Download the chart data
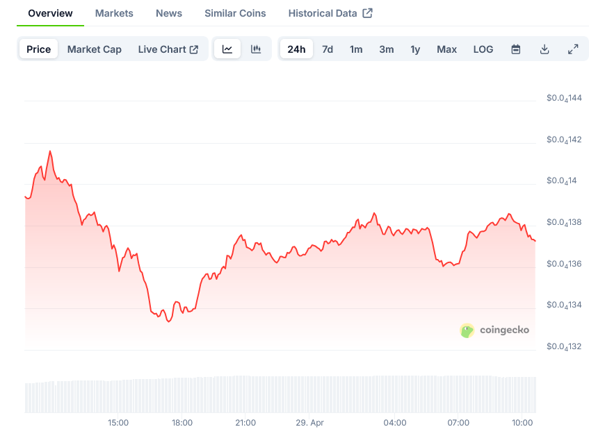The image size is (589, 445). 544,49
